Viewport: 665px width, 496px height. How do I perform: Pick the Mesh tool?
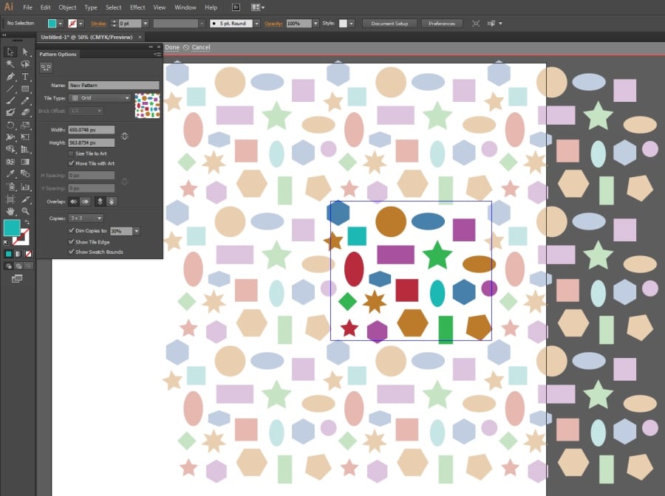10,162
